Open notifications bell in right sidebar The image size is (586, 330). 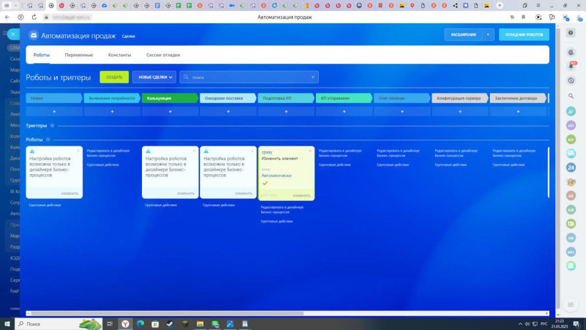pos(571,66)
